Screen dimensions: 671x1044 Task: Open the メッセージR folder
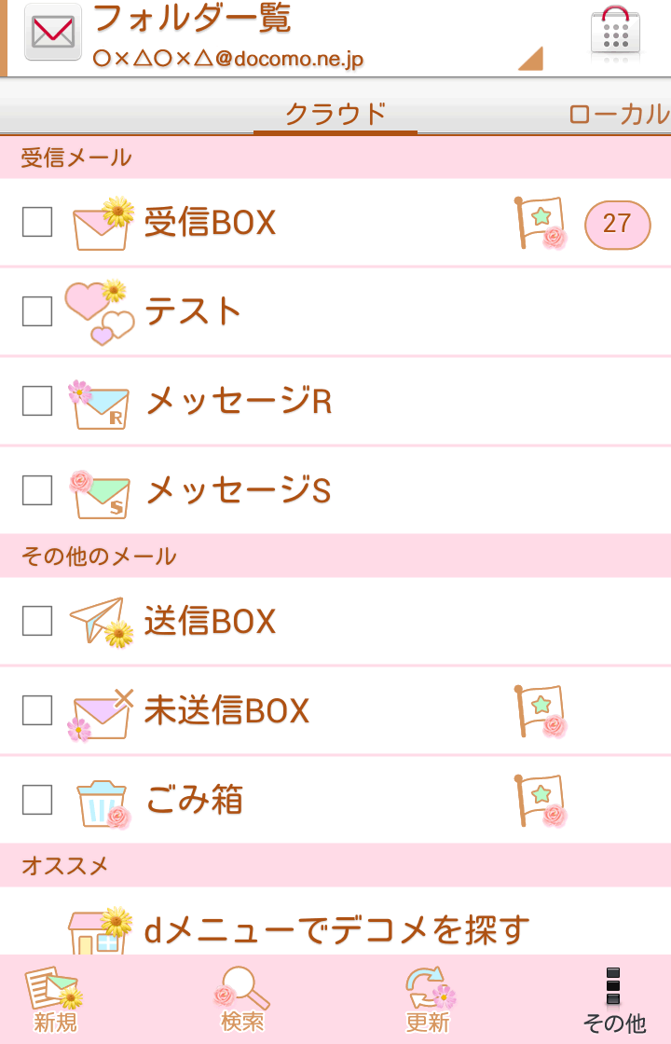pyautogui.click(x=239, y=401)
